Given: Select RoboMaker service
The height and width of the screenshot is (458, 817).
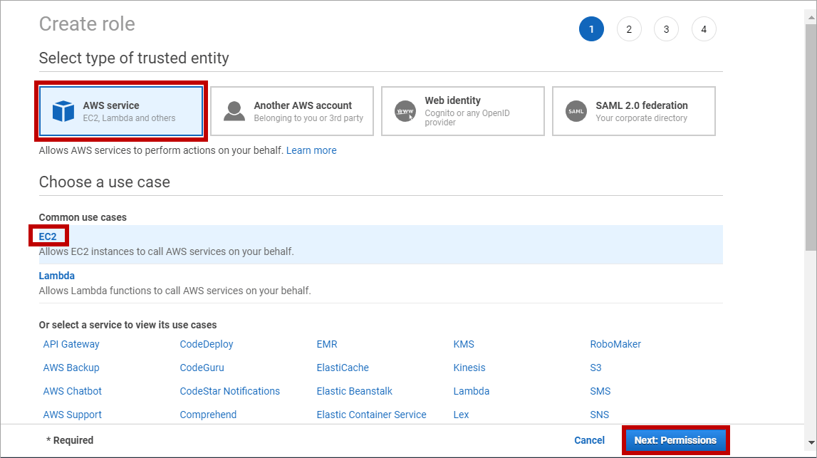Looking at the screenshot, I should 615,344.
